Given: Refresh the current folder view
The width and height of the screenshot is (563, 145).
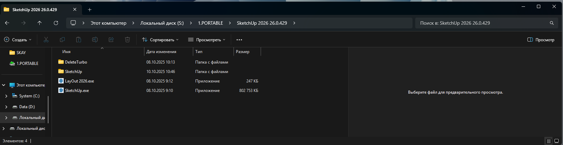Looking at the screenshot, I should (56, 23).
